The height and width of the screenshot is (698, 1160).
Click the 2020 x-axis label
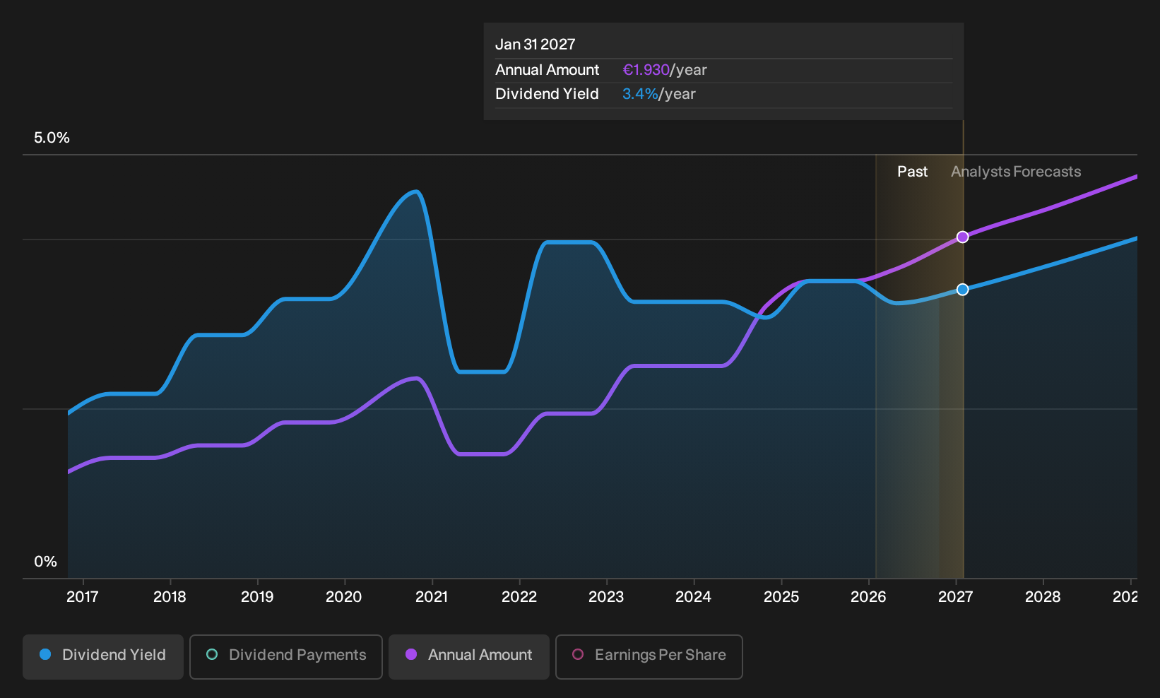point(344,597)
